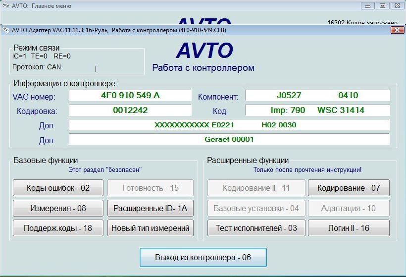Click Главное меню window title icon
Viewport: 406px width, 277px height.
point(6,5)
